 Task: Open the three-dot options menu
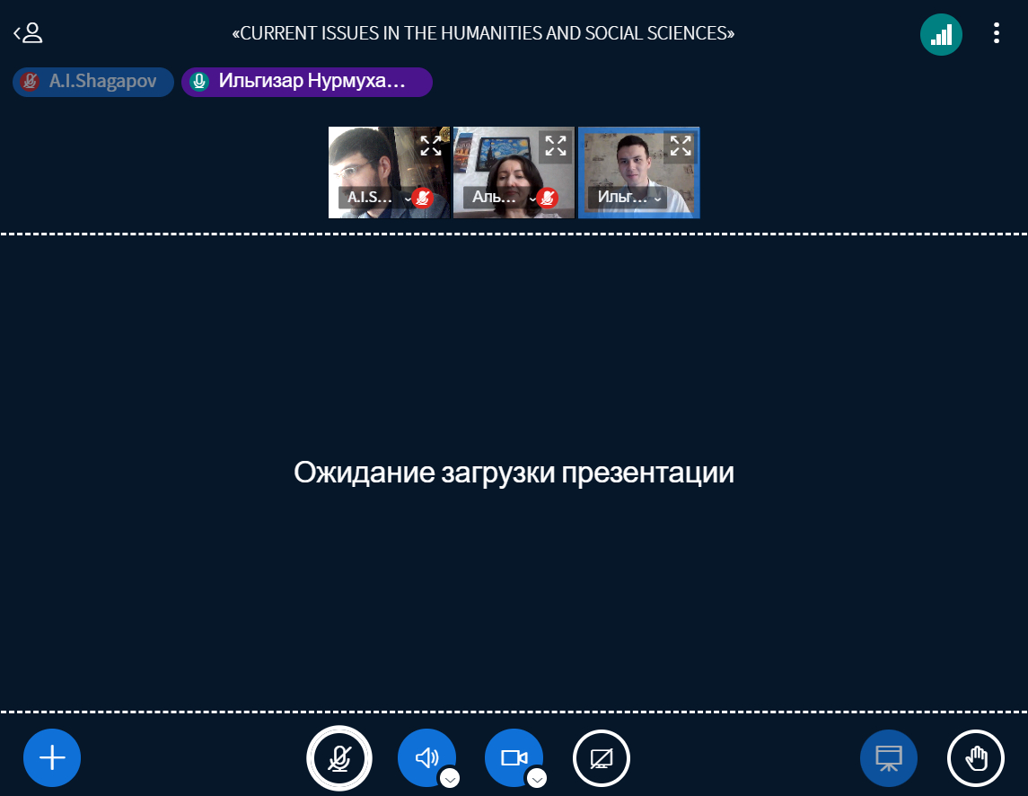pos(996,34)
